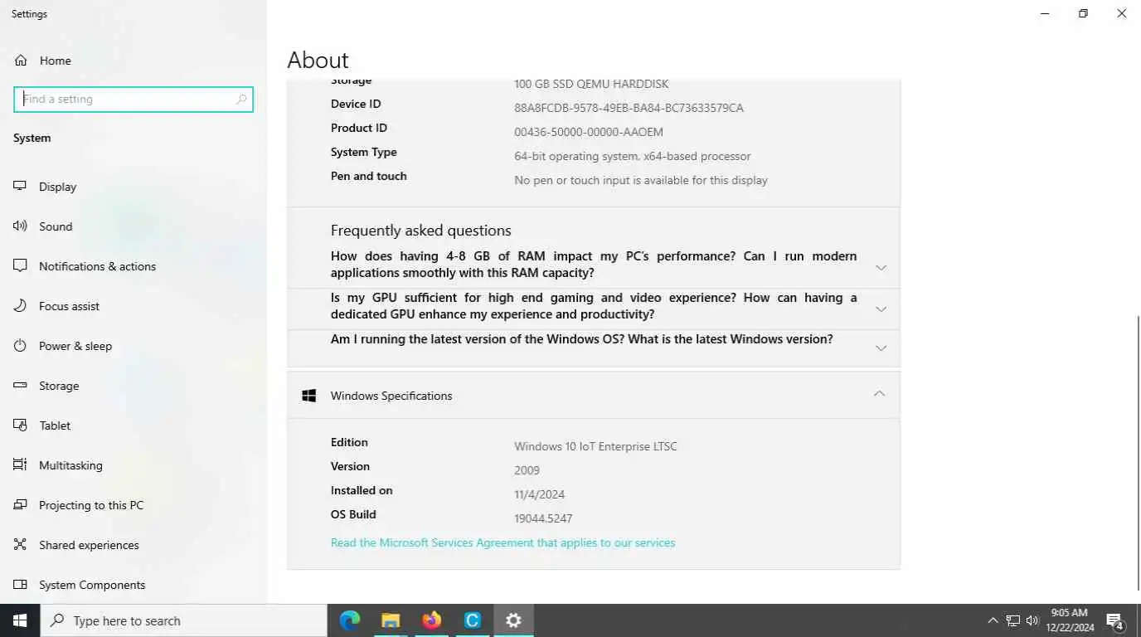Click the System Type value text

pyautogui.click(x=632, y=156)
